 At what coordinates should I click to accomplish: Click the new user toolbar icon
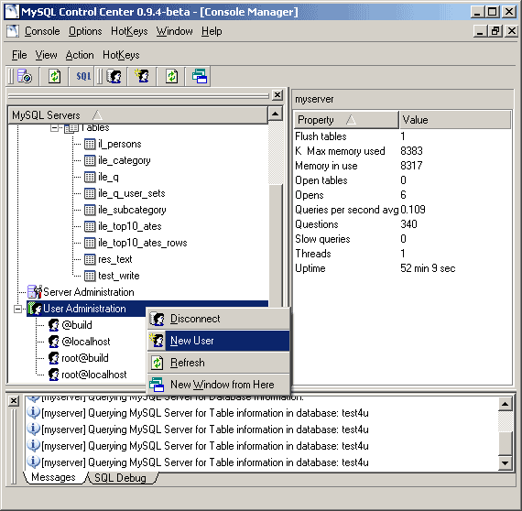pyautogui.click(x=142, y=76)
